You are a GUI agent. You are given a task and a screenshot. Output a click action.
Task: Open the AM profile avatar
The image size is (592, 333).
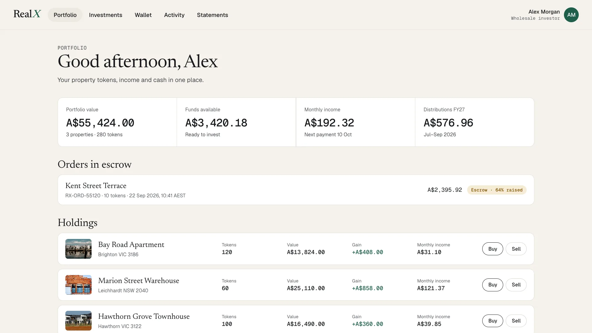coord(571,15)
